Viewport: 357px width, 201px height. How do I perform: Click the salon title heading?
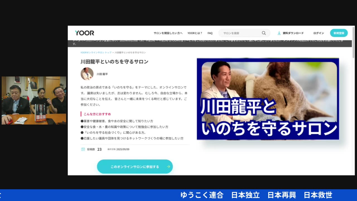click(114, 62)
